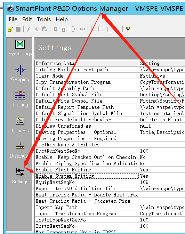Click the Setting column header
185x234 pixels.
162,63
